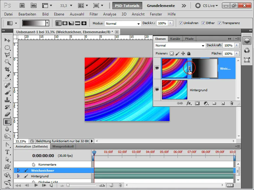Launch Adobe Bridge
254x190 pixels.
click(x=22, y=6)
